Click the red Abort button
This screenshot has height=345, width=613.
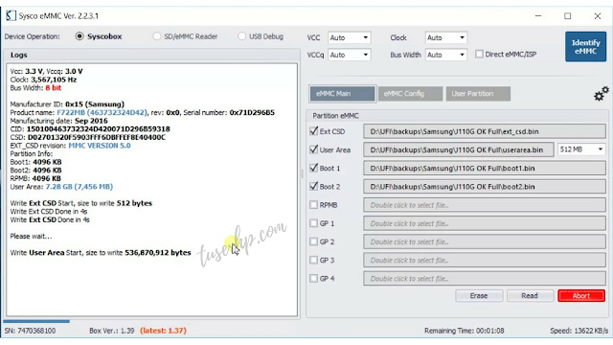pyautogui.click(x=581, y=296)
